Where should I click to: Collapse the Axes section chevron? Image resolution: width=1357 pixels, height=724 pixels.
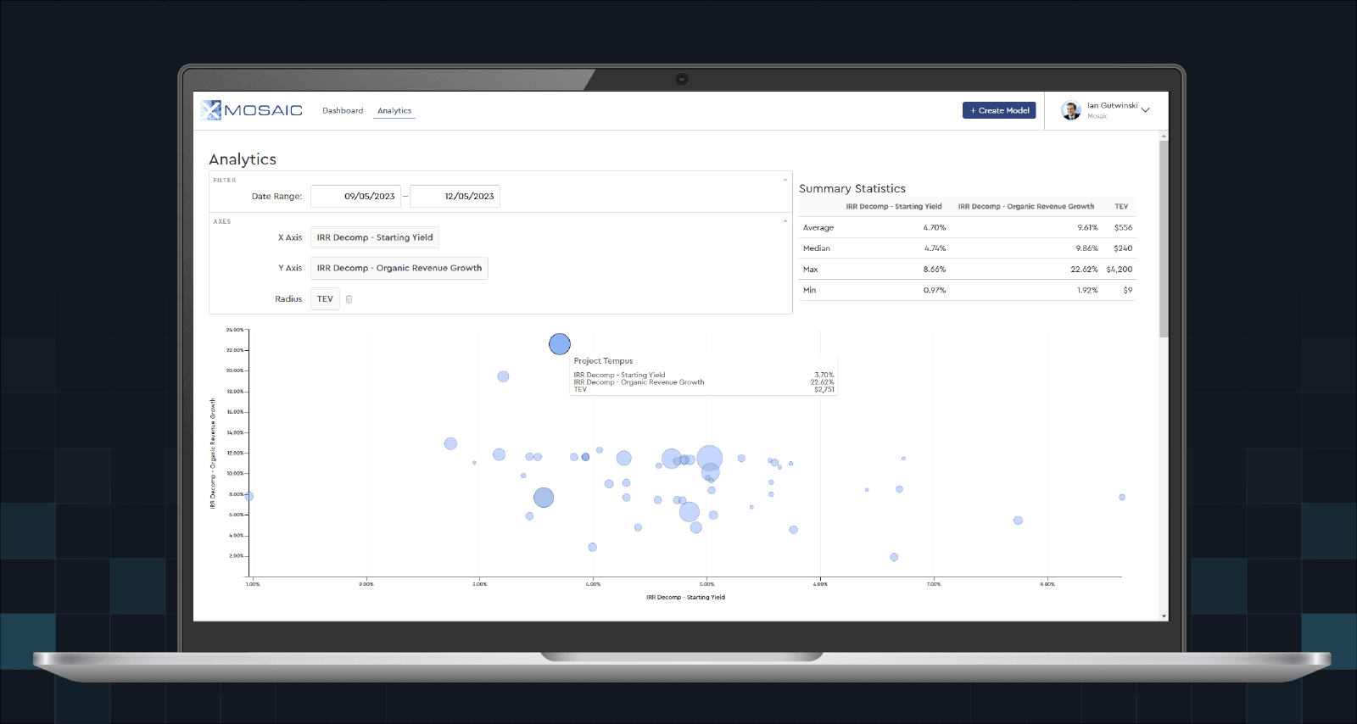785,221
